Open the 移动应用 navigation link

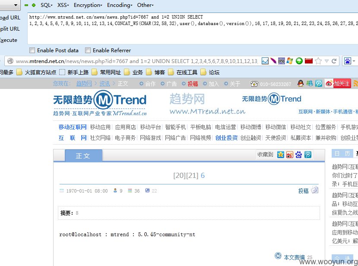100,127
